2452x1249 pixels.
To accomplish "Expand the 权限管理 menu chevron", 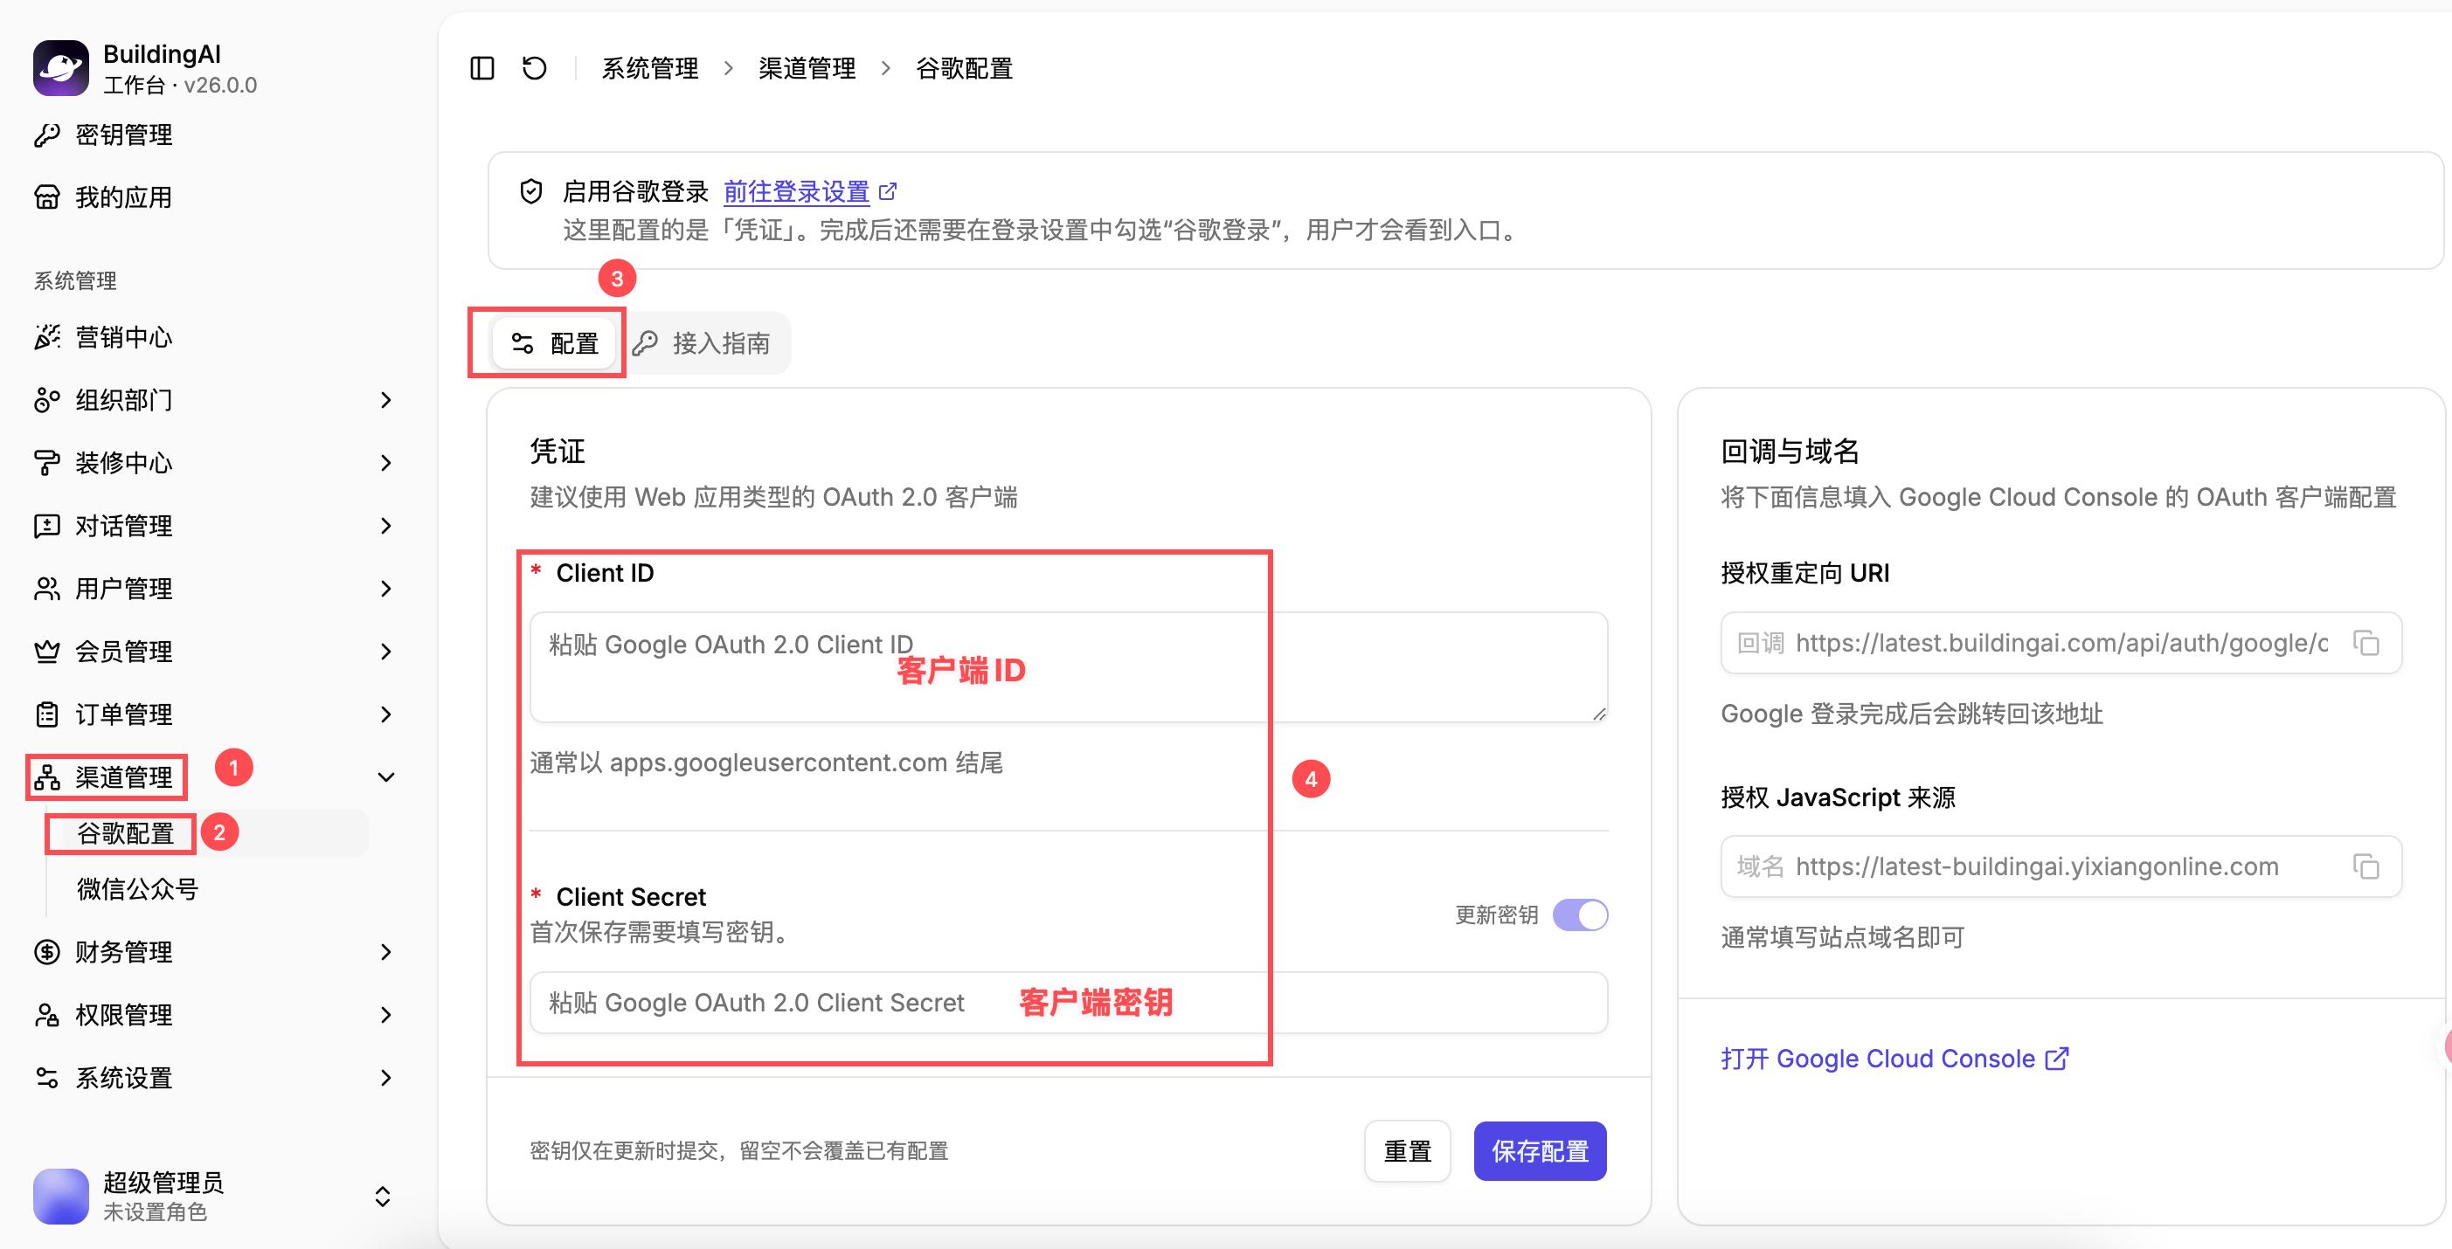I will pyautogui.click(x=385, y=1015).
